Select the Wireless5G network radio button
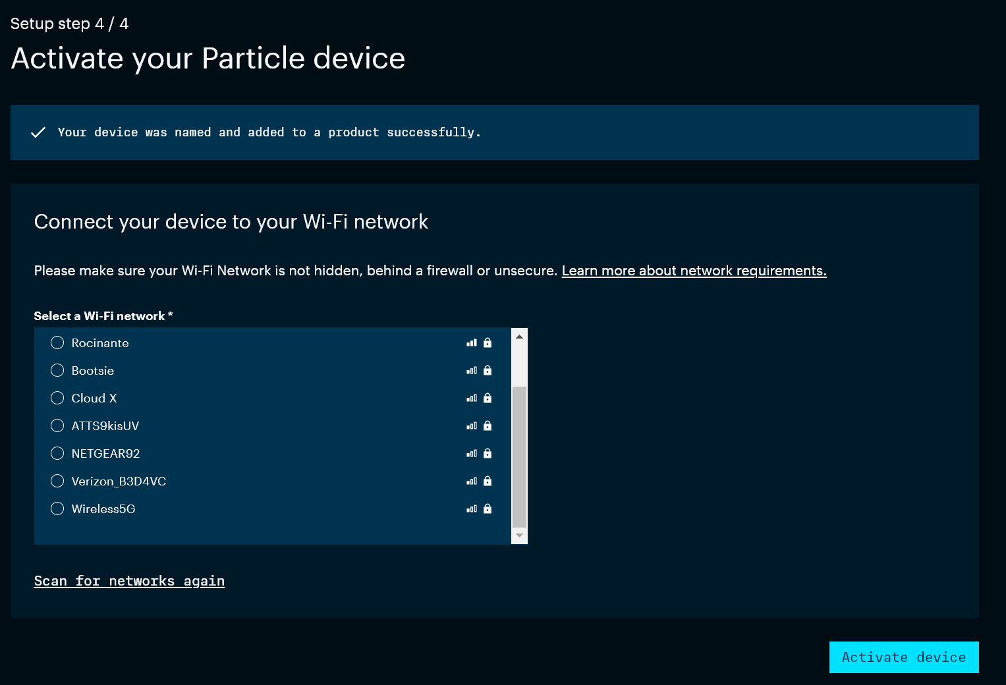1006x685 pixels. click(x=57, y=508)
